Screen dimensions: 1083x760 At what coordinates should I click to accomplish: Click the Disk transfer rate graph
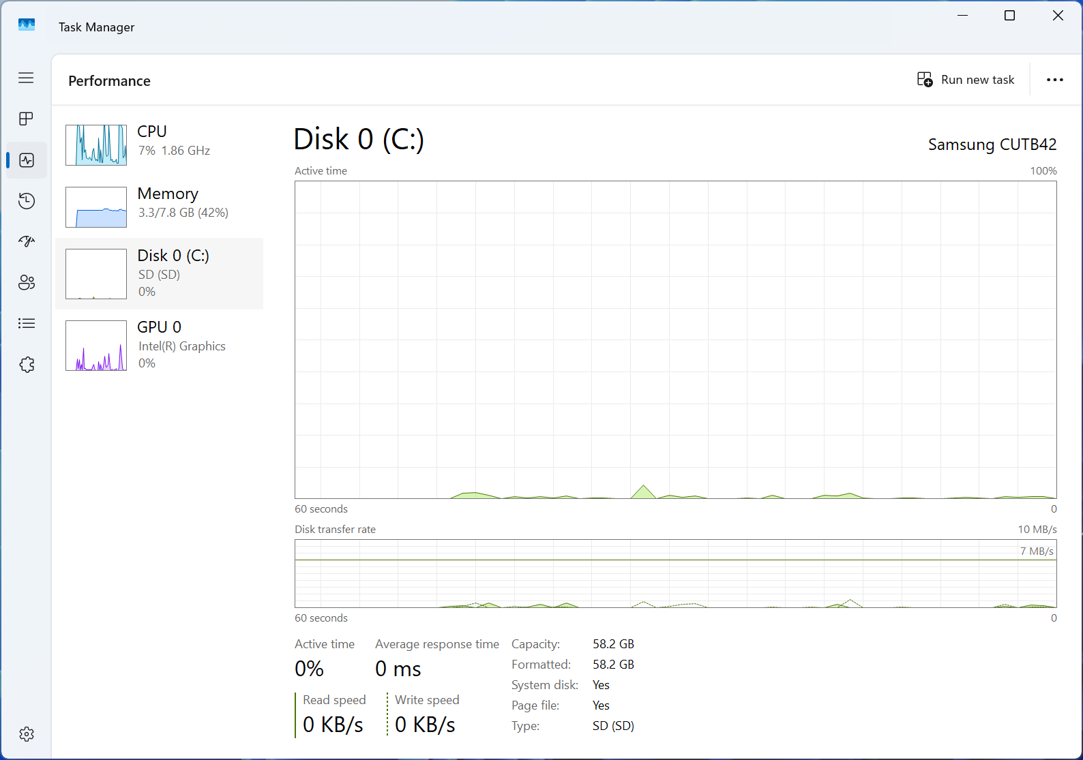tap(675, 573)
